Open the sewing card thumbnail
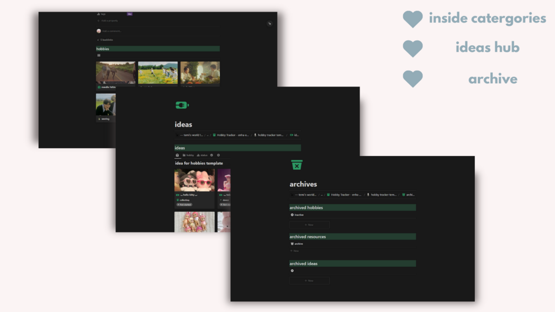The image size is (555, 312). click(105, 105)
